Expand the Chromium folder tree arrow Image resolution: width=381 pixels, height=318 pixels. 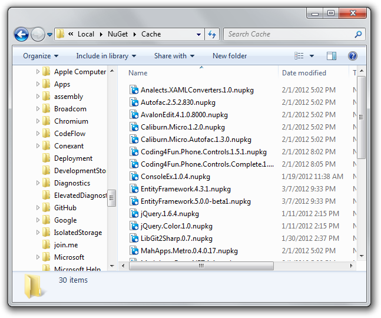(x=38, y=121)
